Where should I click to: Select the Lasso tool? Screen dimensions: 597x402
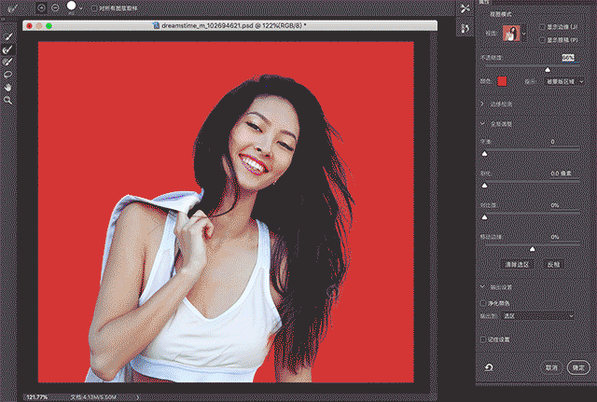click(x=8, y=74)
